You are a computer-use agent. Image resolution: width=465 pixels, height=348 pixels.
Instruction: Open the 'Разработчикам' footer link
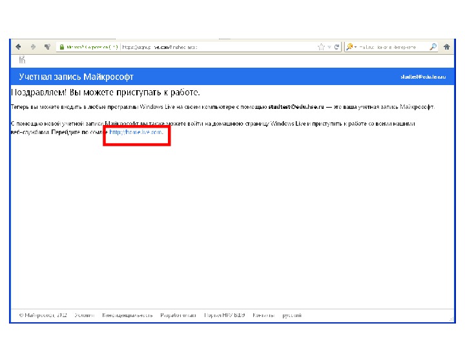tap(178, 315)
